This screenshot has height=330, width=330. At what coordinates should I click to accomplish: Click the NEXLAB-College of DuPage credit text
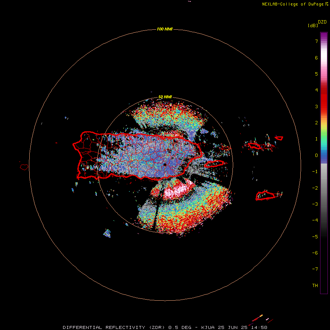[293, 4]
